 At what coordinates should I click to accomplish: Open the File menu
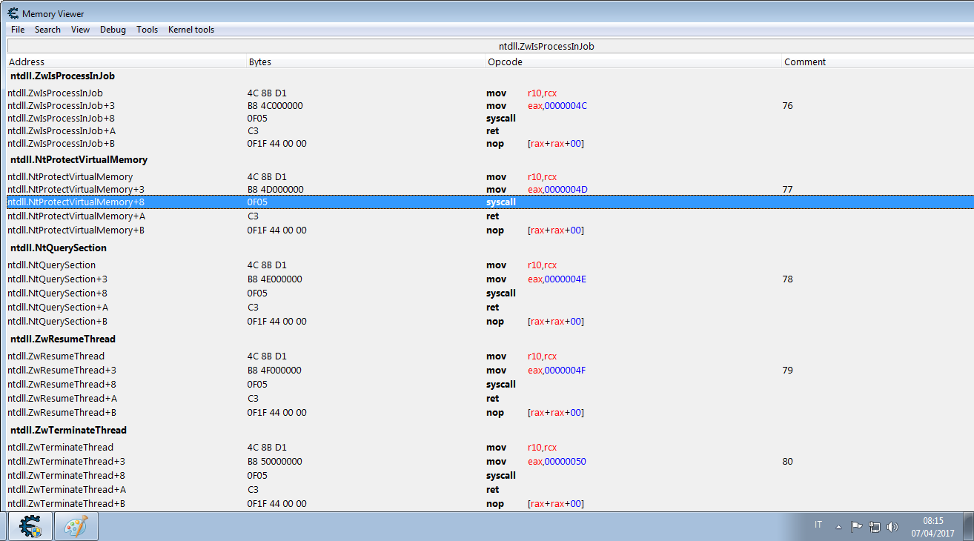point(18,30)
